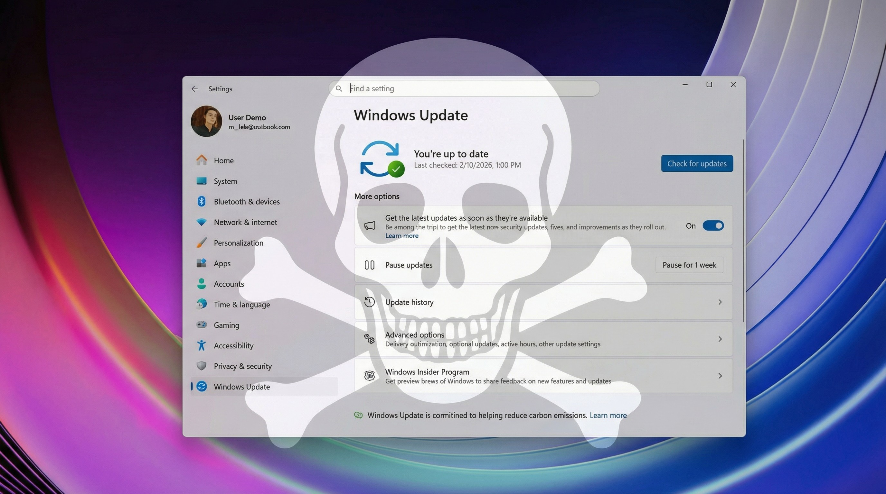Select the Apps sidebar icon
Viewport: 886px width, 494px height.
point(202,263)
